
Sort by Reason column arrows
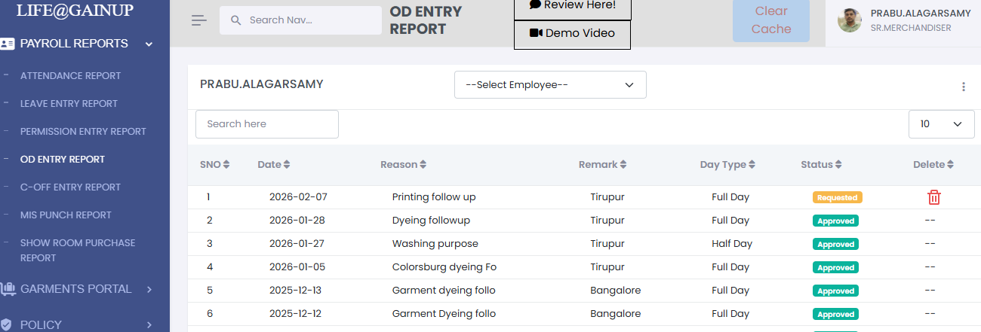[x=423, y=165]
